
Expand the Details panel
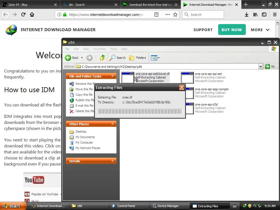coord(112,161)
